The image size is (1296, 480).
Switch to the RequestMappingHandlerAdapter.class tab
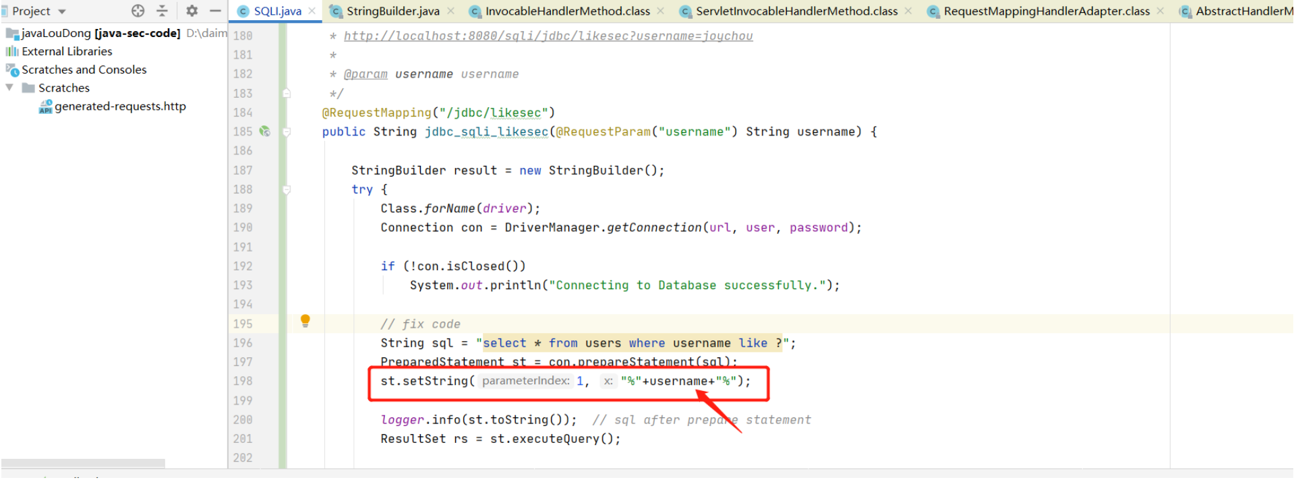[1046, 11]
